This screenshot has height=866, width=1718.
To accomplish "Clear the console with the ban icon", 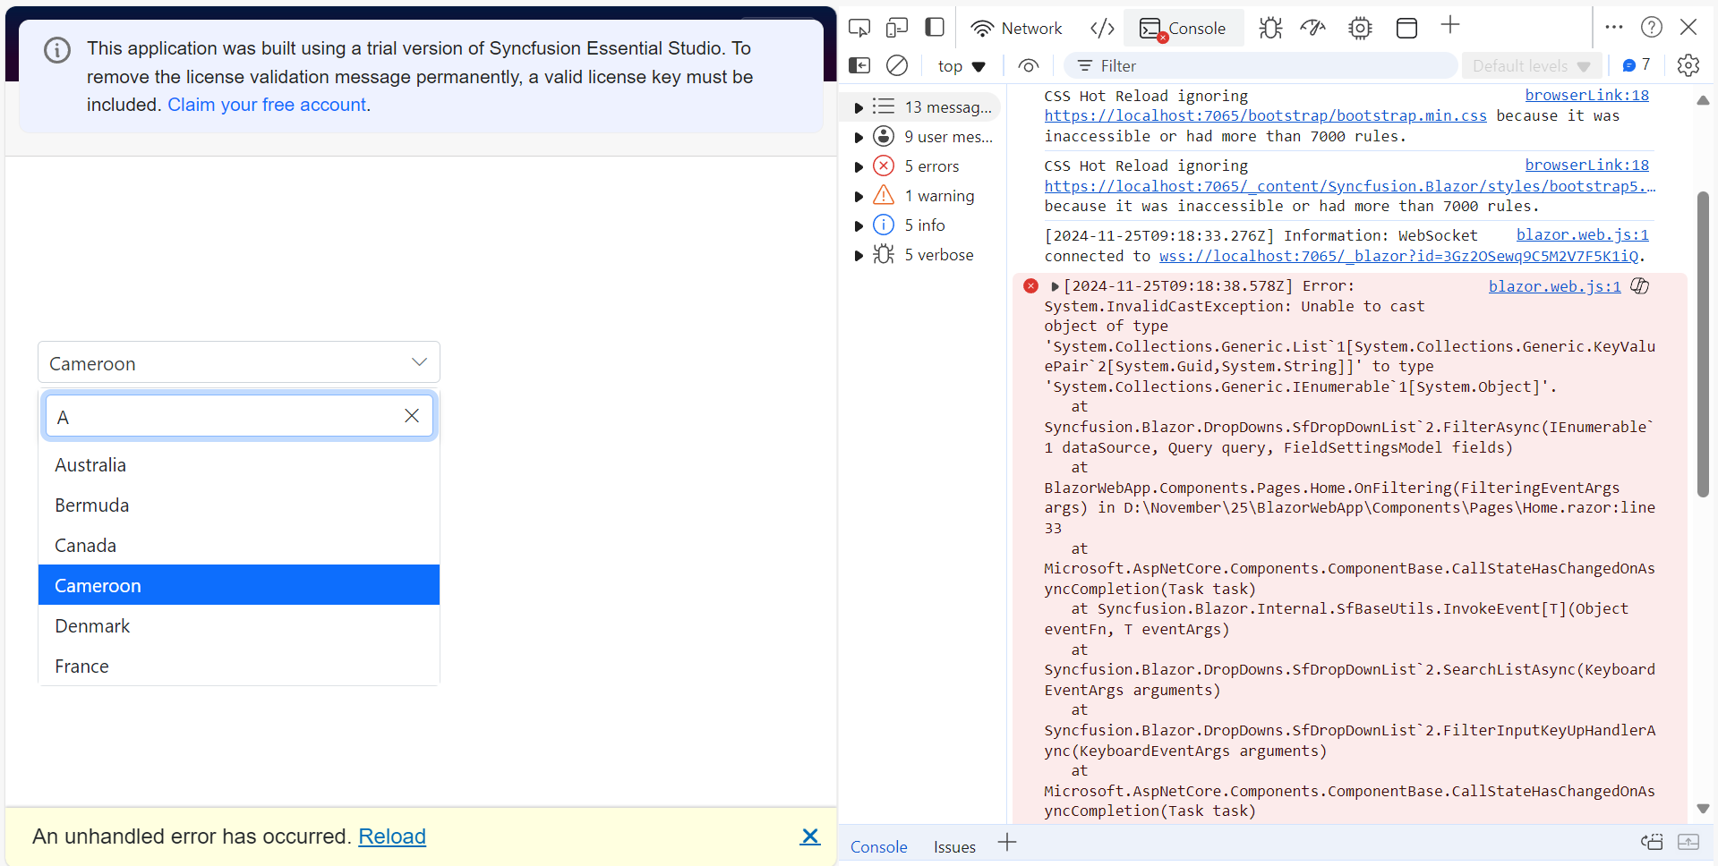I will 896,65.
